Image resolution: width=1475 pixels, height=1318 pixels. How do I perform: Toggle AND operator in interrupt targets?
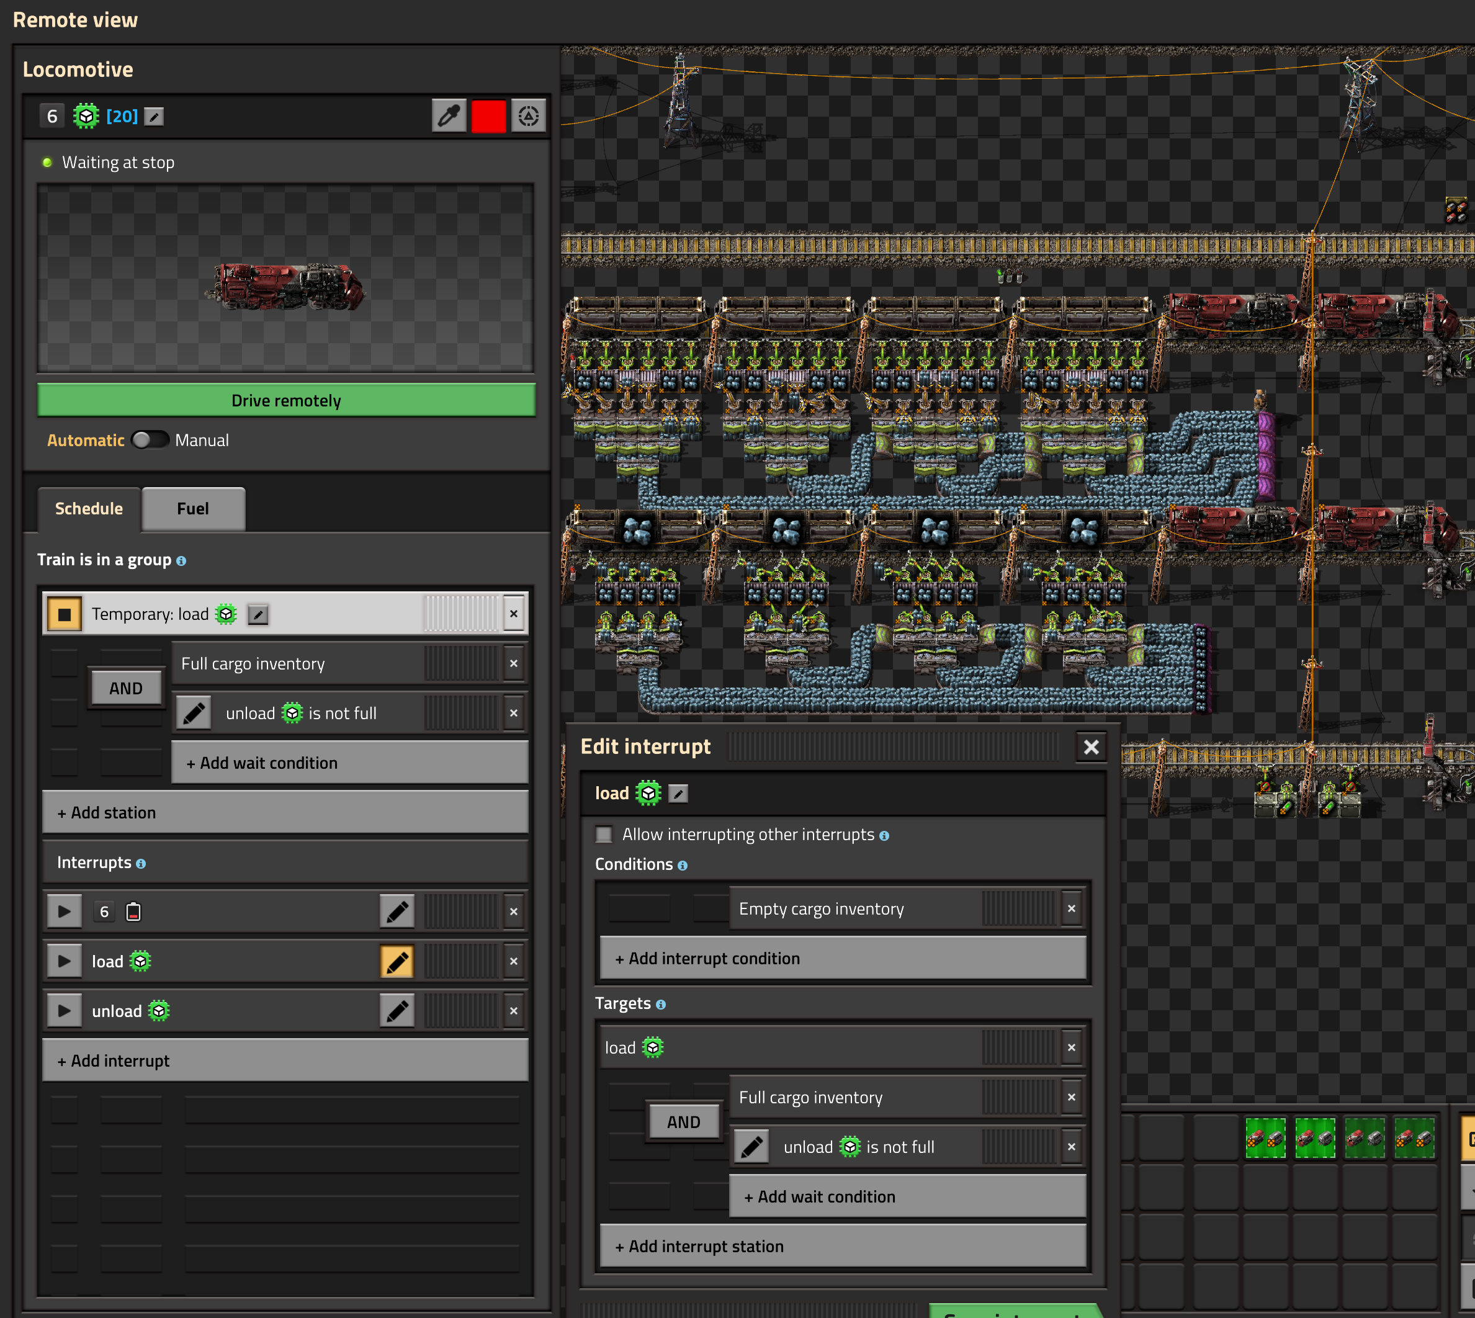point(684,1123)
